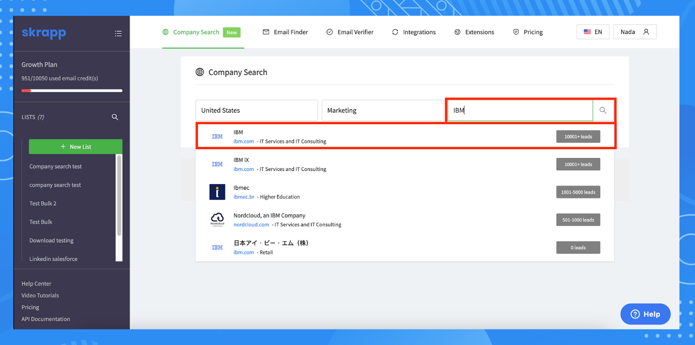The height and width of the screenshot is (345, 695).
Task: Open the Pricing tab in top navigation
Action: [528, 32]
